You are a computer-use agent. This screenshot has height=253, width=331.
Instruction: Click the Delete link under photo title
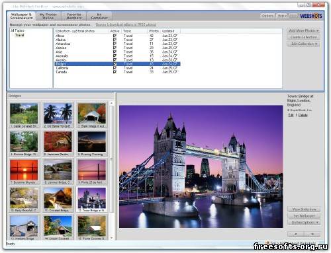[303, 115]
